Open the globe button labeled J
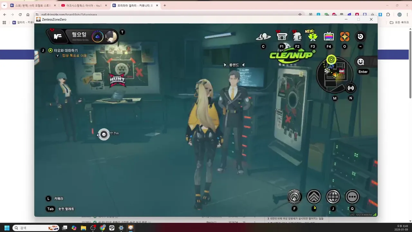 [x=333, y=197]
